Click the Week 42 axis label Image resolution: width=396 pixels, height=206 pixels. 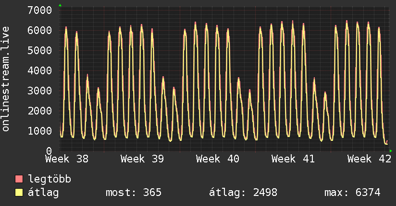[369, 159]
